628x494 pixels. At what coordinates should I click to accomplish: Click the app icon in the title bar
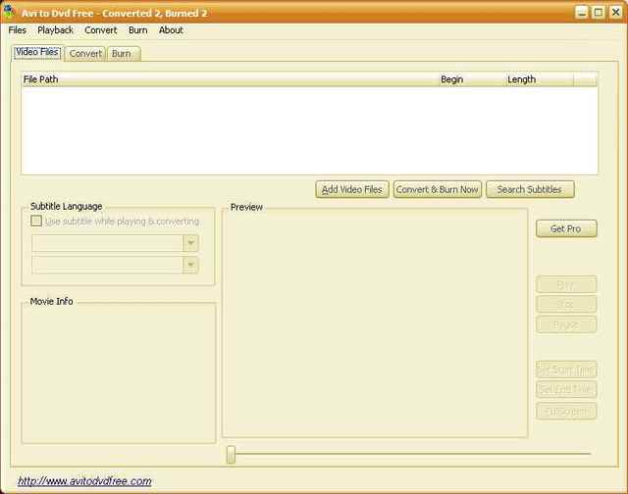[8, 12]
